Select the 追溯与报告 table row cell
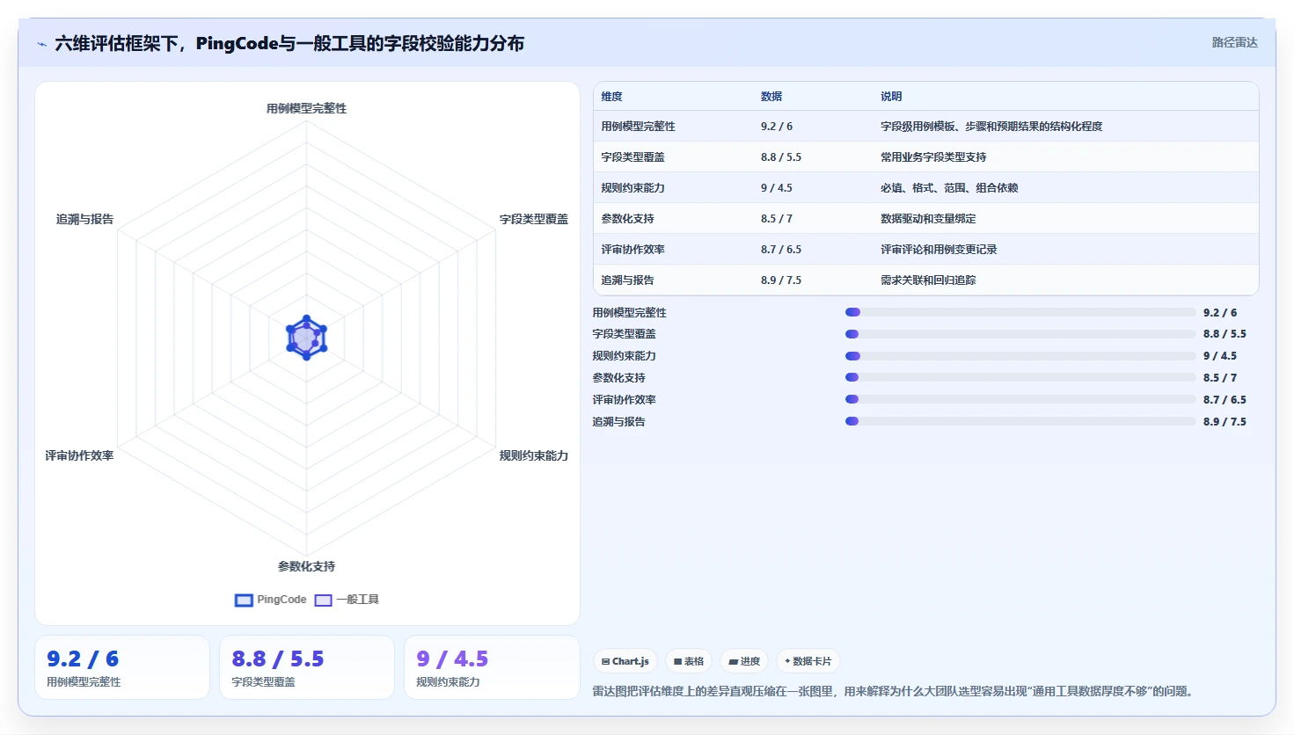The height and width of the screenshot is (735, 1294). tap(628, 280)
